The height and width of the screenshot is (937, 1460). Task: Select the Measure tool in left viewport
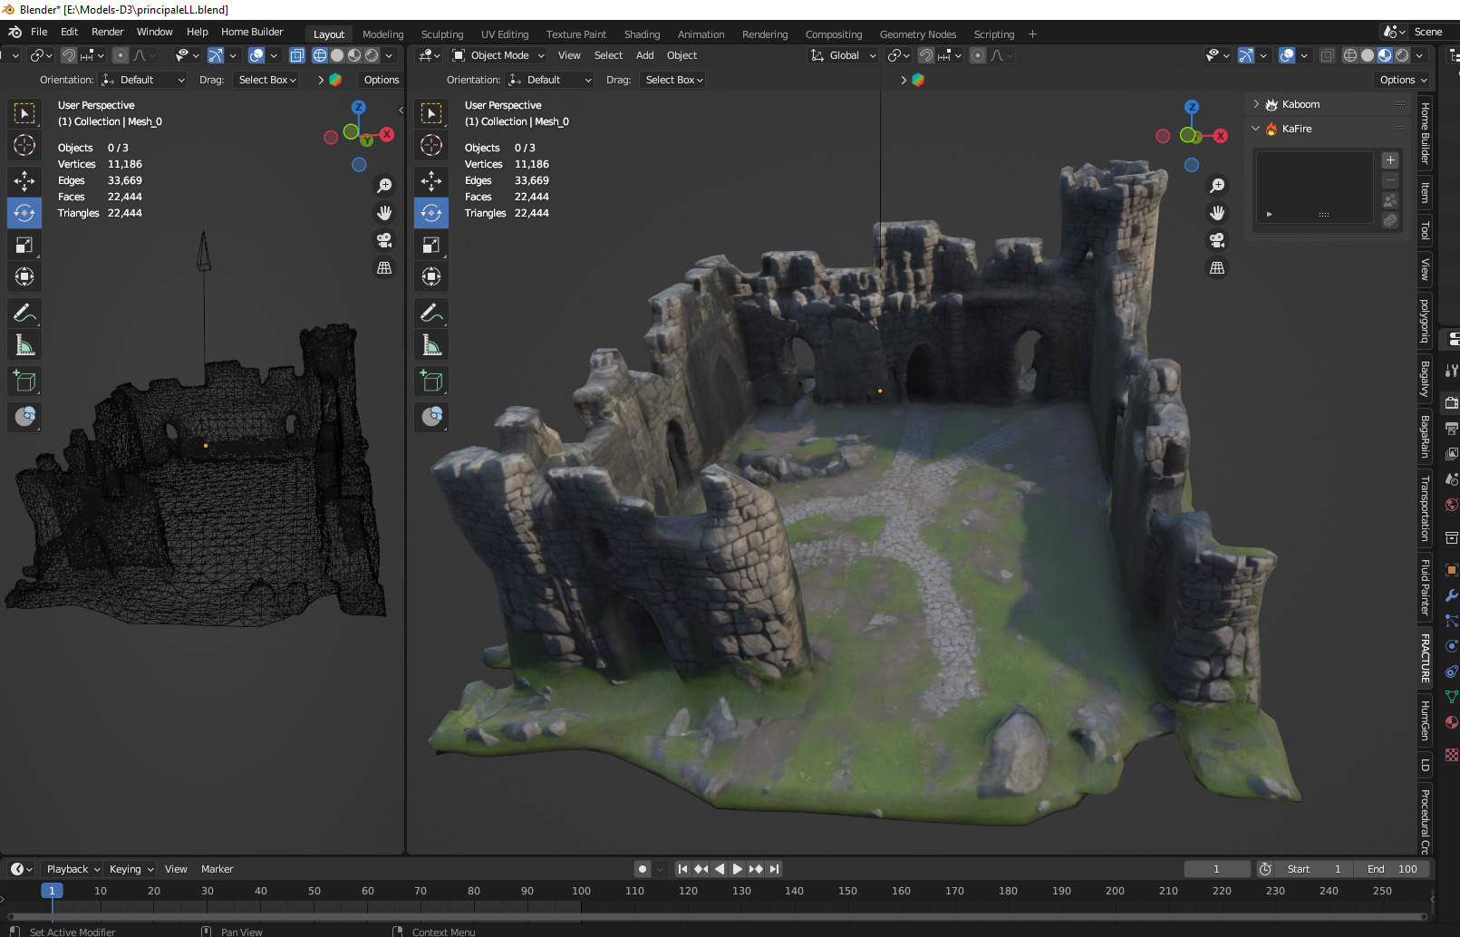(24, 345)
